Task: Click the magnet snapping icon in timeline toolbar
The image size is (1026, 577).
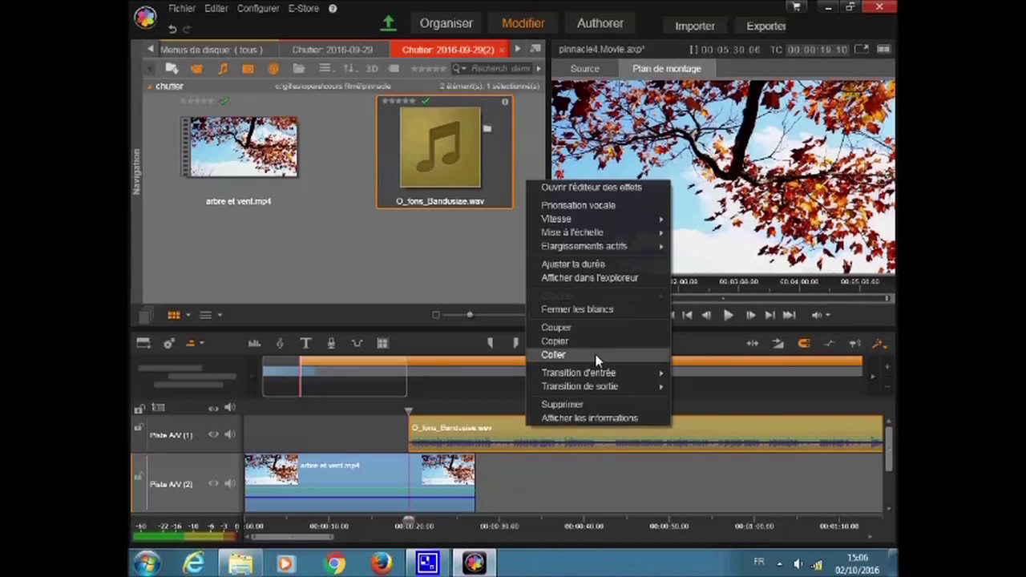Action: (x=803, y=343)
